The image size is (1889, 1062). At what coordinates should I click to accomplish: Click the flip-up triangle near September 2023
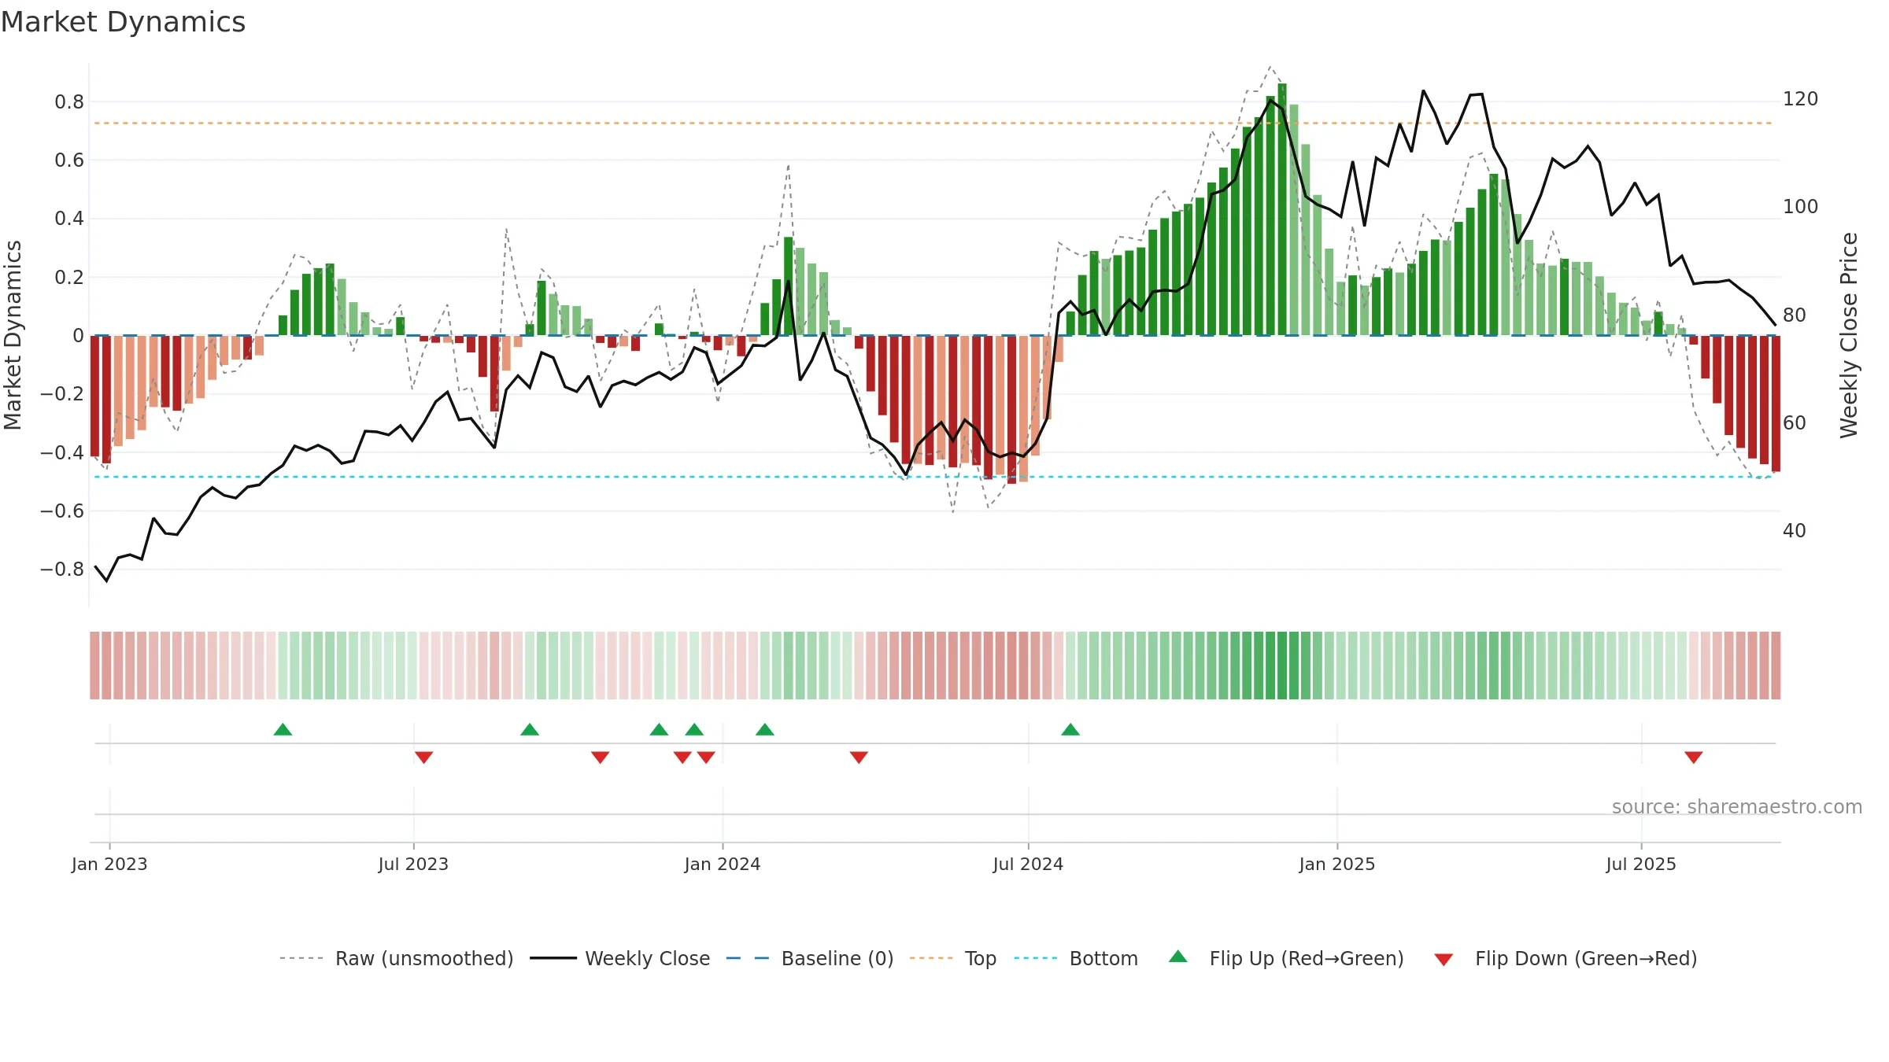[x=530, y=729]
